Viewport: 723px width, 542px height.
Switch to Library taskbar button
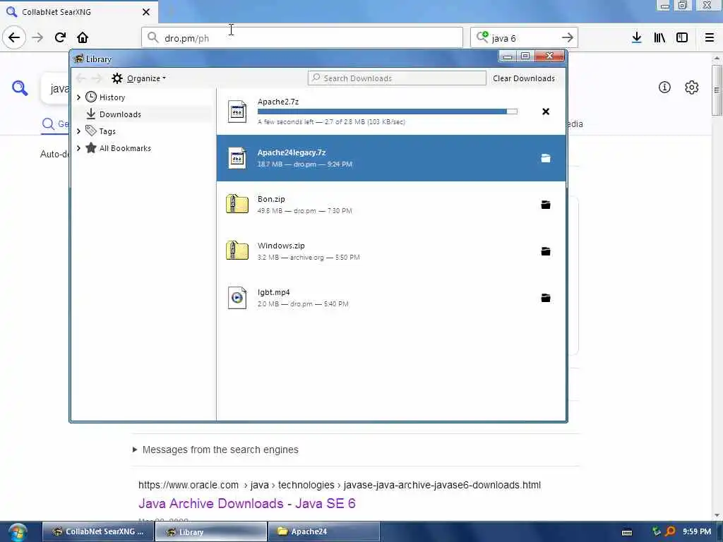click(210, 532)
